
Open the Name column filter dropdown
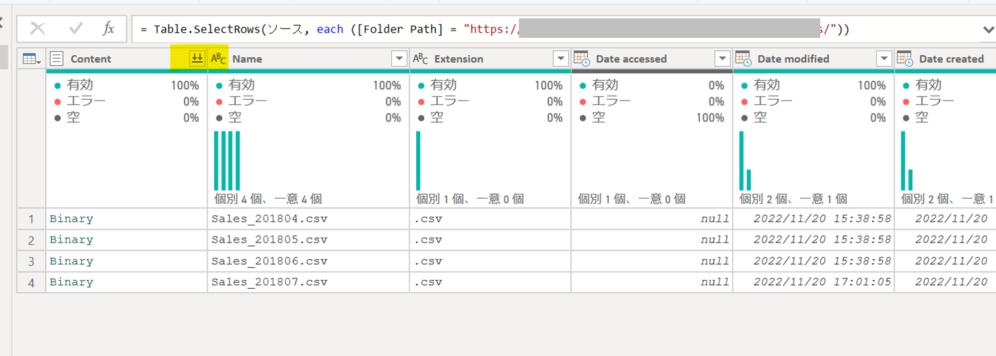coord(399,59)
